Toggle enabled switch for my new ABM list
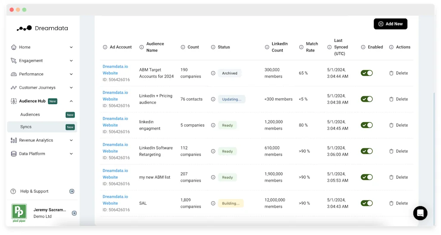This screenshot has width=441, height=235. click(x=367, y=177)
